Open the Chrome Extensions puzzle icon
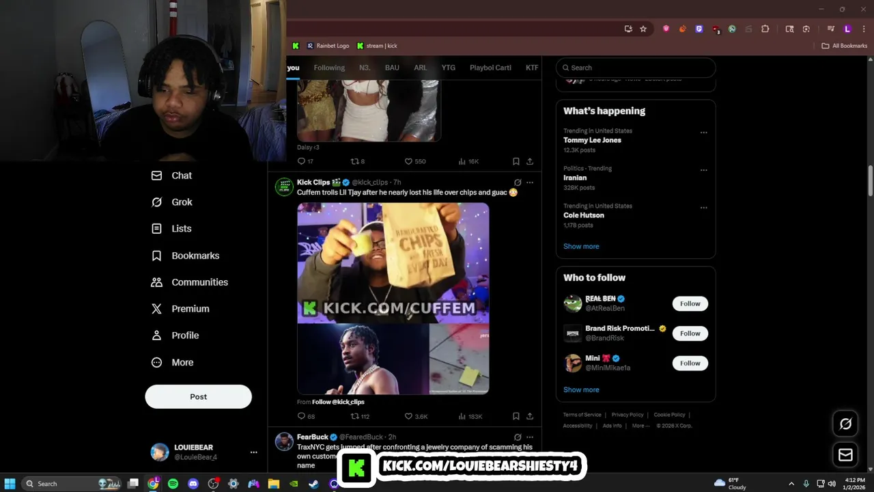 coord(765,29)
